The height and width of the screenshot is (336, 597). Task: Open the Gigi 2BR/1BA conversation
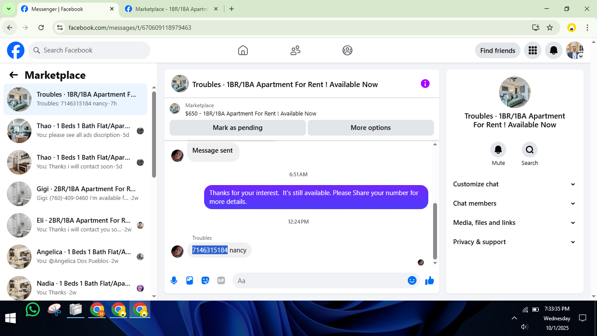tap(76, 194)
